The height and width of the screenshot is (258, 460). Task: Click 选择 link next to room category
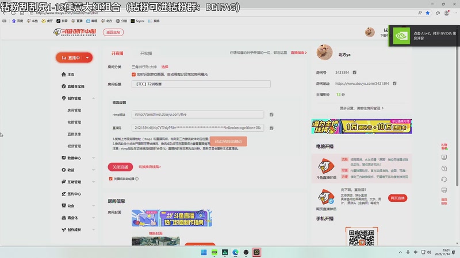[x=165, y=67]
